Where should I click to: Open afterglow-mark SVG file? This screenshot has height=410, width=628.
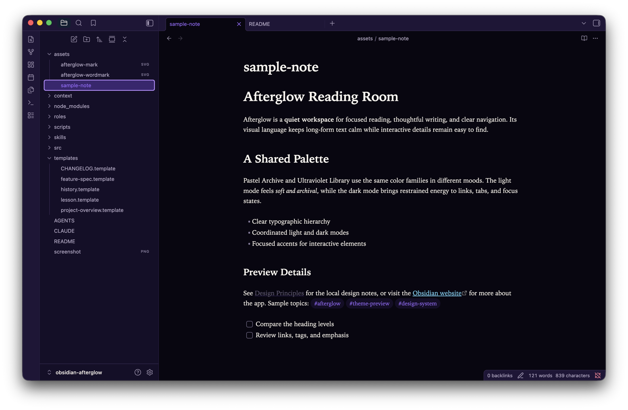click(x=99, y=64)
